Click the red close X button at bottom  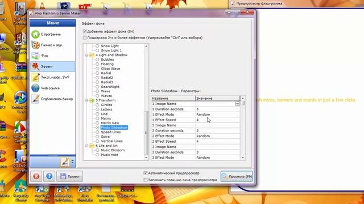click(x=36, y=176)
